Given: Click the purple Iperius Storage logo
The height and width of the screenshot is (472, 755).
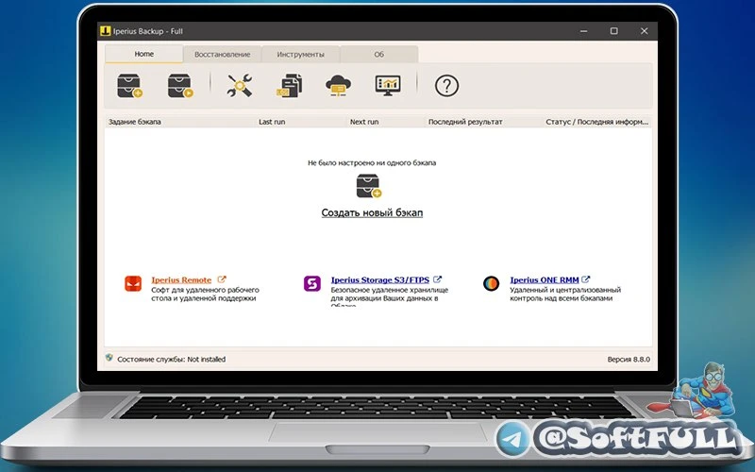Looking at the screenshot, I should pos(312,284).
